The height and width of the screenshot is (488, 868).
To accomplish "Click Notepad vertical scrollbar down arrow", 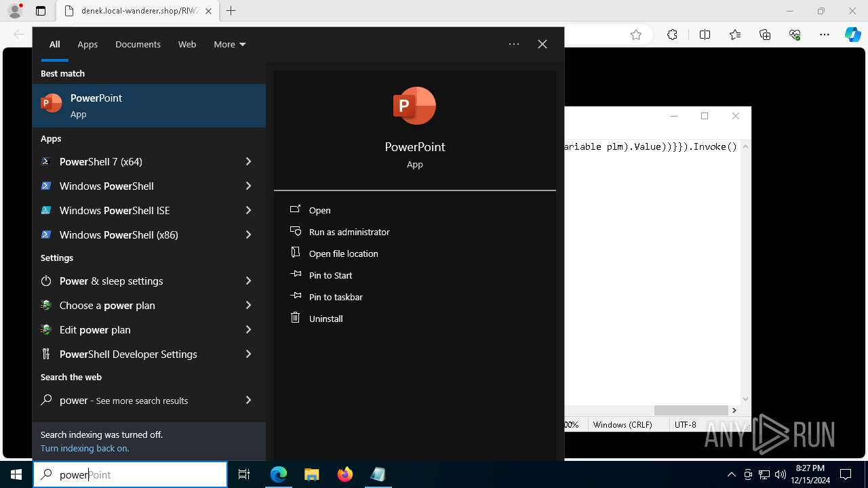I will [x=746, y=399].
